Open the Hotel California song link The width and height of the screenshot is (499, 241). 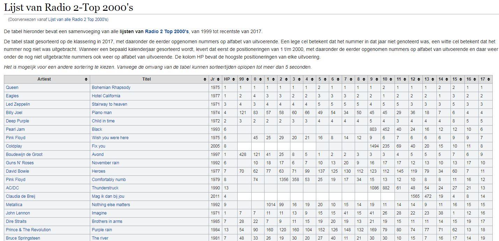click(106, 96)
